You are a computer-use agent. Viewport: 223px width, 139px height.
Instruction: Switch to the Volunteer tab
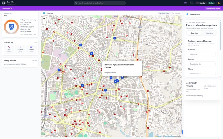(x=209, y=33)
